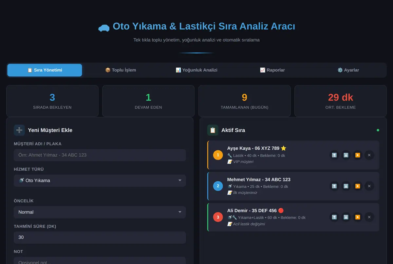
Task: Move Ali Demir up in queue
Action: click(334, 217)
